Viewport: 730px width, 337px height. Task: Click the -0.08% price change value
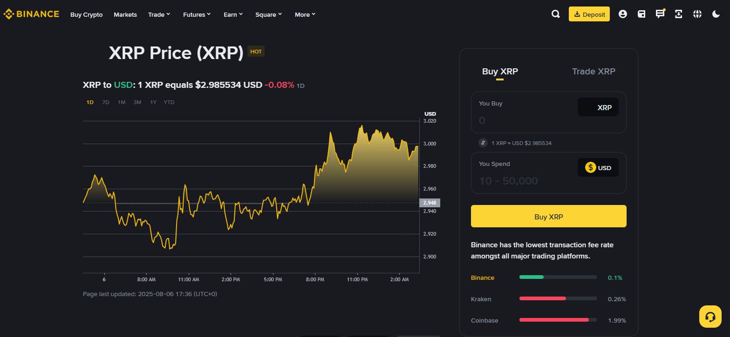pos(280,85)
